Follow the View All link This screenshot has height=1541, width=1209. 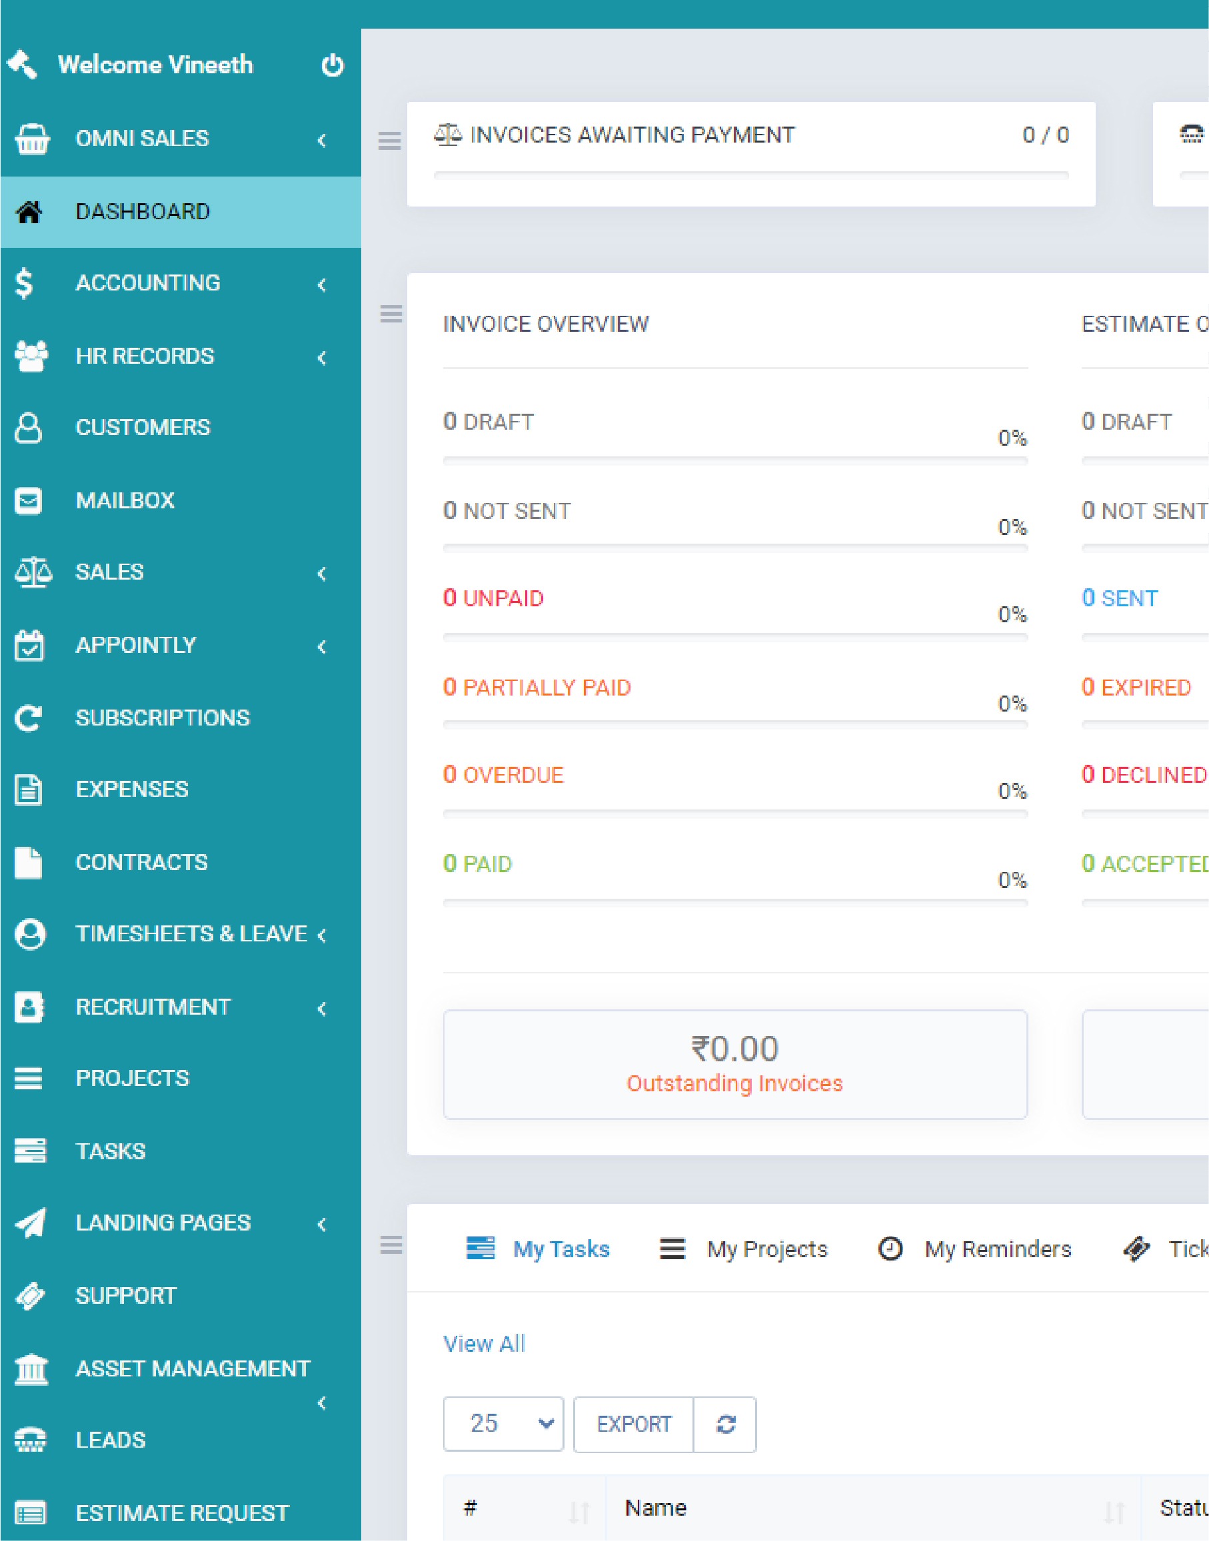(484, 1344)
